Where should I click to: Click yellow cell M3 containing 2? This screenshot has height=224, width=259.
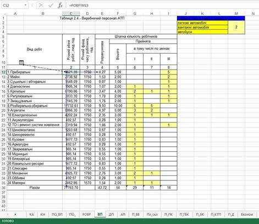click(236, 27)
